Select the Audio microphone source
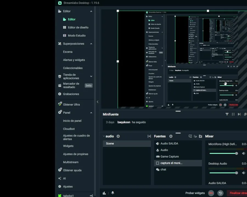The width and height of the screenshot is (247, 197). pos(178,150)
